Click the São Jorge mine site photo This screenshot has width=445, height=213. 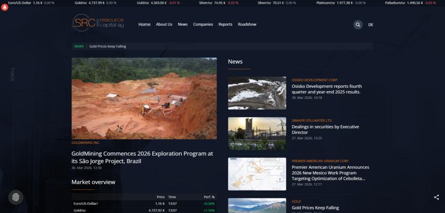(x=144, y=98)
